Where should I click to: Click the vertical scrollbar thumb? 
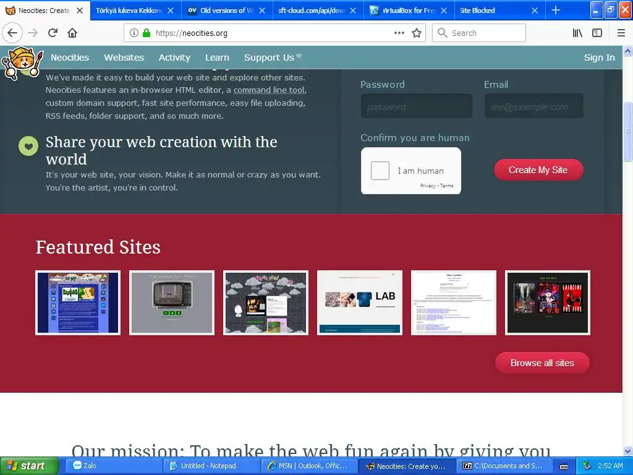(x=628, y=131)
